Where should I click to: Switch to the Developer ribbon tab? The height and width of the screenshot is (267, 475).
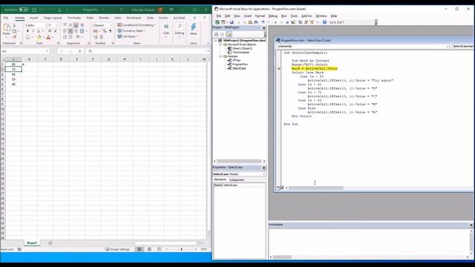[x=134, y=18]
